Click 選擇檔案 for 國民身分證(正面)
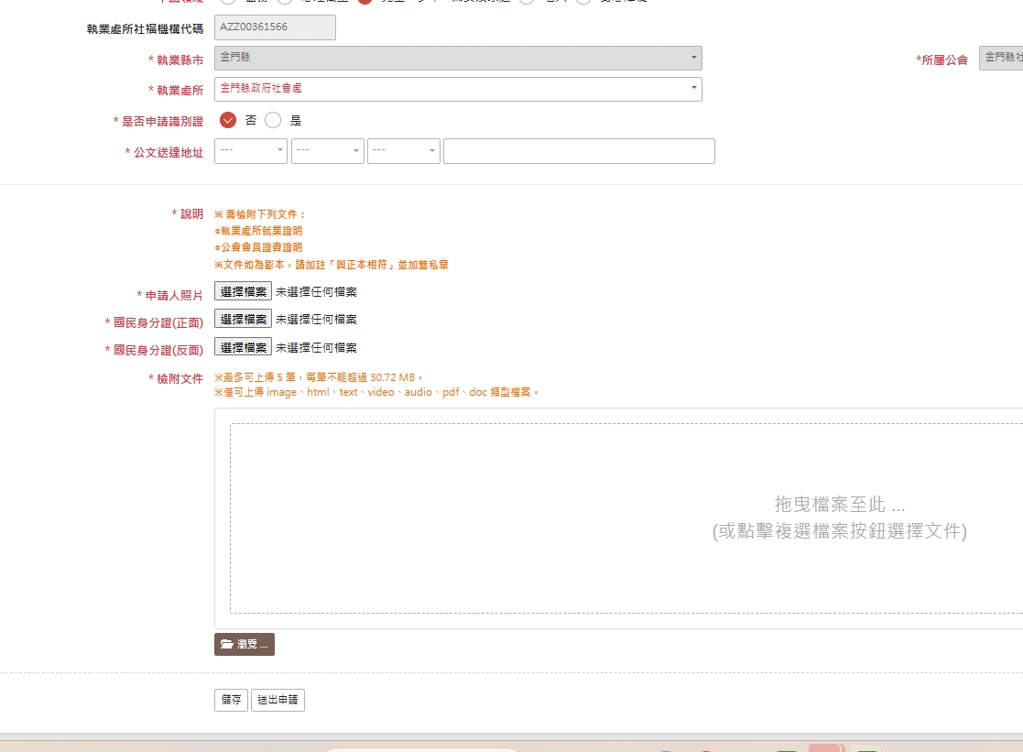 243,319
